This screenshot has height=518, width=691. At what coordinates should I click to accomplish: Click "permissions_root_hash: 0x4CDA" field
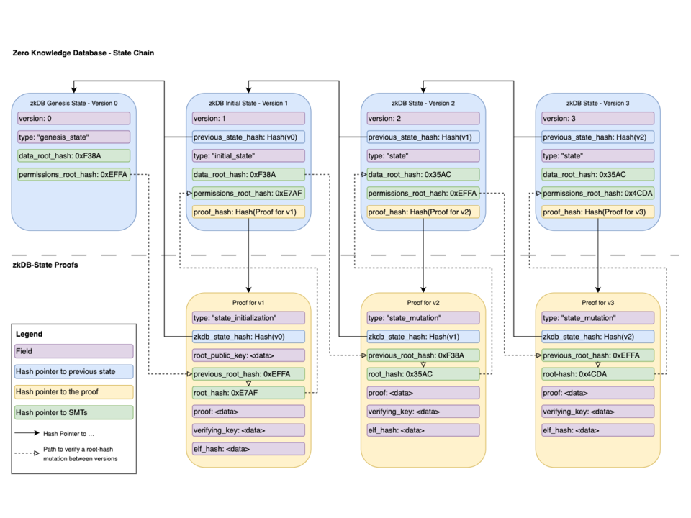(x=598, y=194)
